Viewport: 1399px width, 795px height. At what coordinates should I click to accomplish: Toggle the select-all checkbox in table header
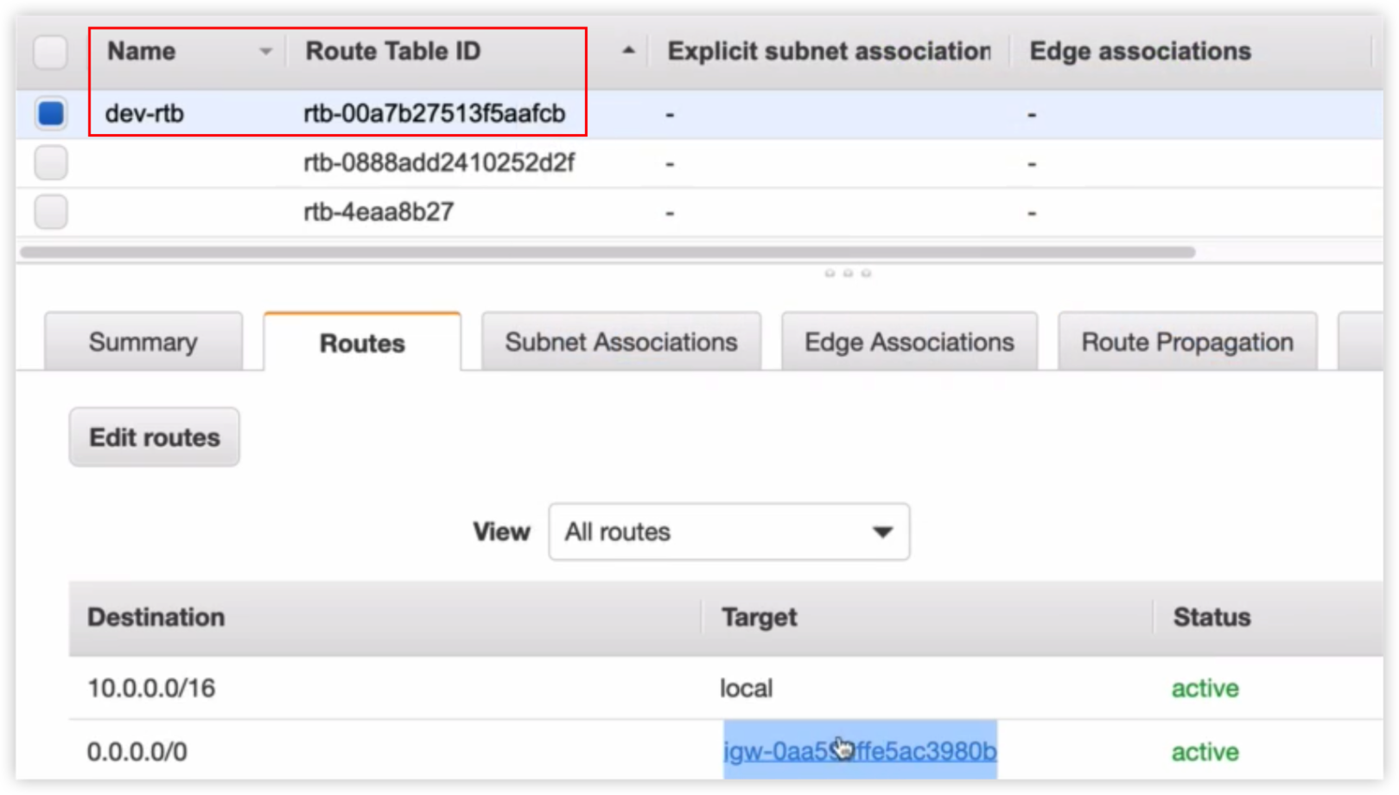click(x=50, y=52)
